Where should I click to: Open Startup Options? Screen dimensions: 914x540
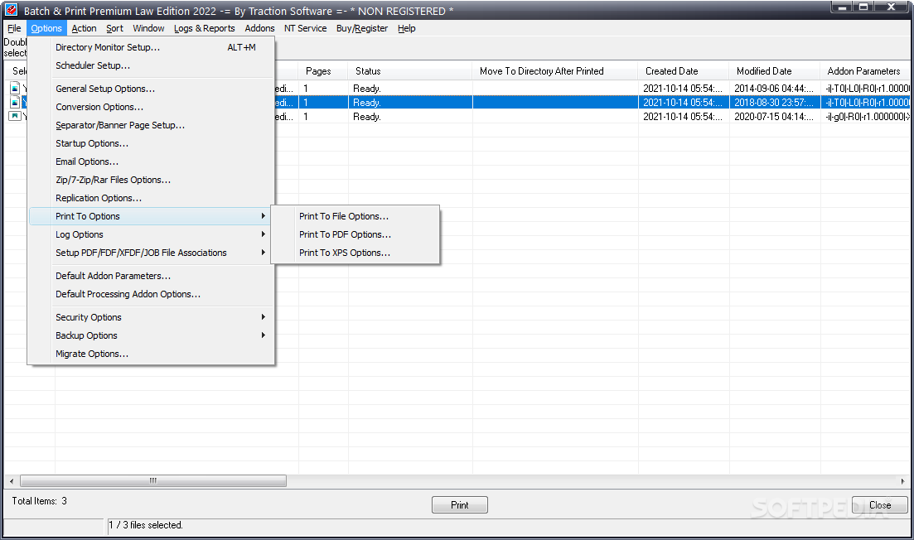pyautogui.click(x=151, y=143)
